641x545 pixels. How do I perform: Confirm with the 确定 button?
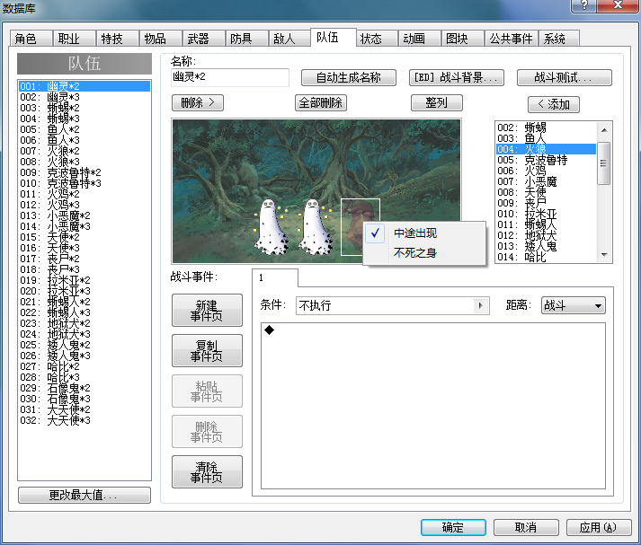(453, 527)
